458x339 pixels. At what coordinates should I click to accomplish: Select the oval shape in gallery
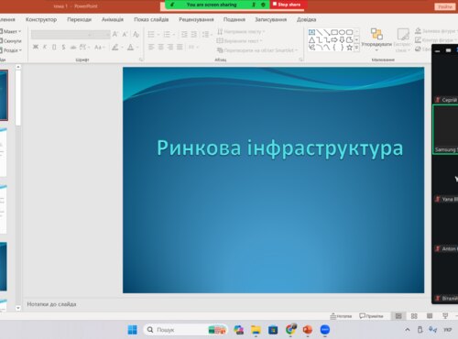click(342, 32)
